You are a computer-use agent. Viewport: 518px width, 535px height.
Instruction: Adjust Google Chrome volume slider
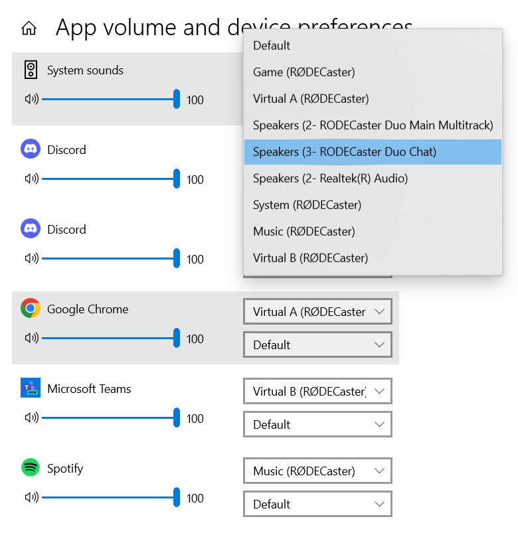click(111, 338)
